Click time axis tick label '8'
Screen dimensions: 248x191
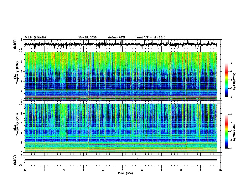[x=181, y=170]
